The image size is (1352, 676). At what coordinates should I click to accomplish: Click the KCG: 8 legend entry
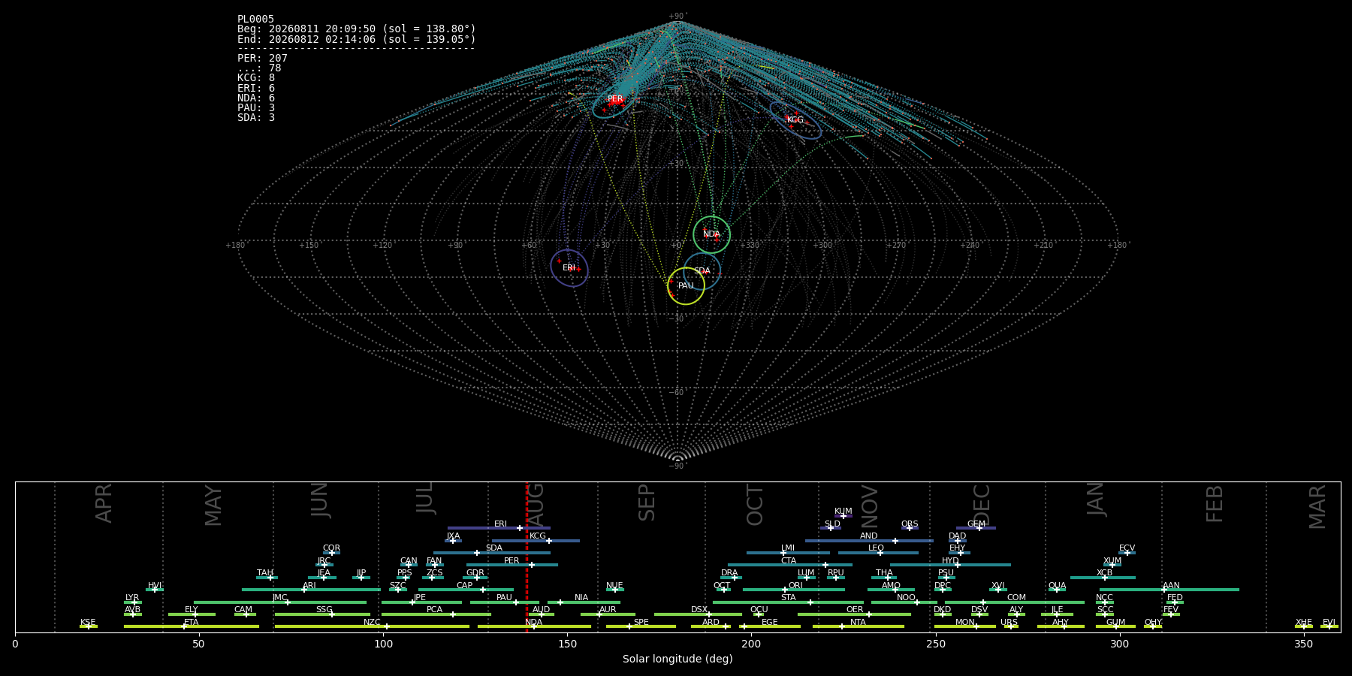click(x=256, y=78)
